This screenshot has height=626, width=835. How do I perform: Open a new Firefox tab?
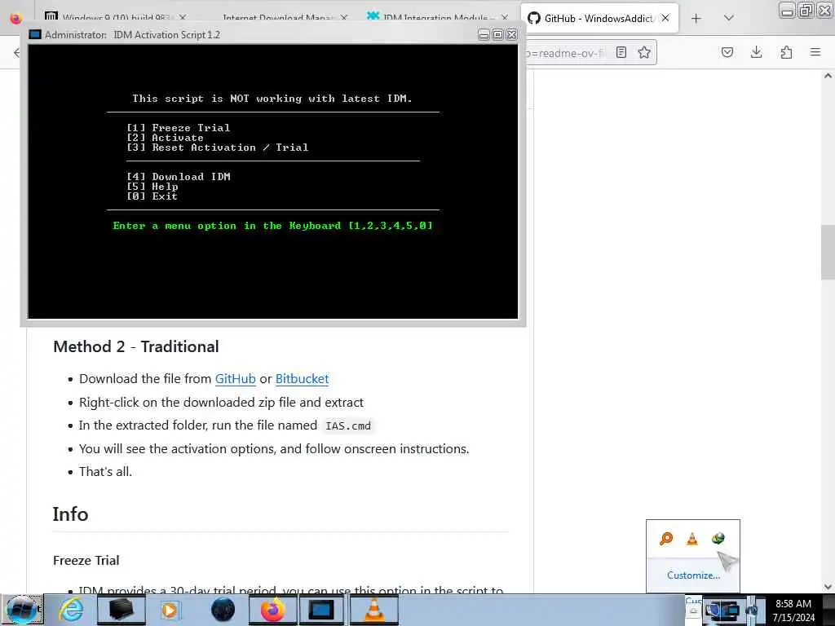pyautogui.click(x=696, y=19)
